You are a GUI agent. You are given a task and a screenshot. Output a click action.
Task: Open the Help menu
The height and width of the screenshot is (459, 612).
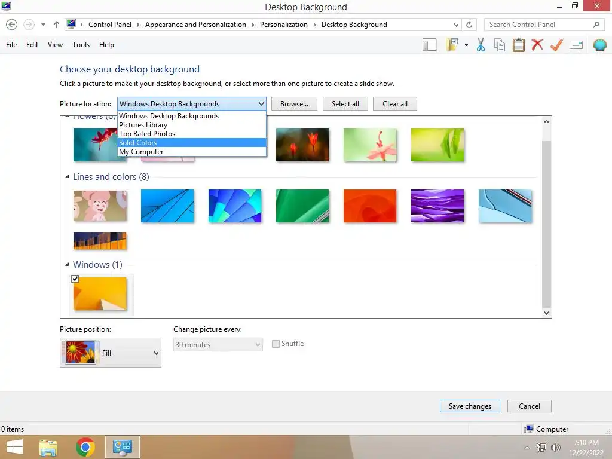point(106,45)
